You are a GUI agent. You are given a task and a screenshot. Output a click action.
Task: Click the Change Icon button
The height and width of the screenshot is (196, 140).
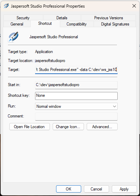pos(68,127)
